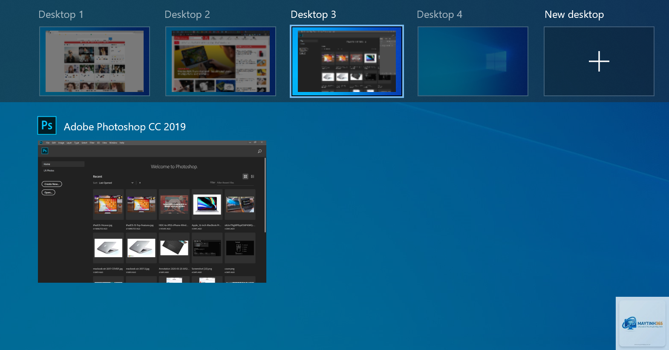669x350 pixels.
Task: Open the File menu in Photoshop
Action: (x=48, y=143)
